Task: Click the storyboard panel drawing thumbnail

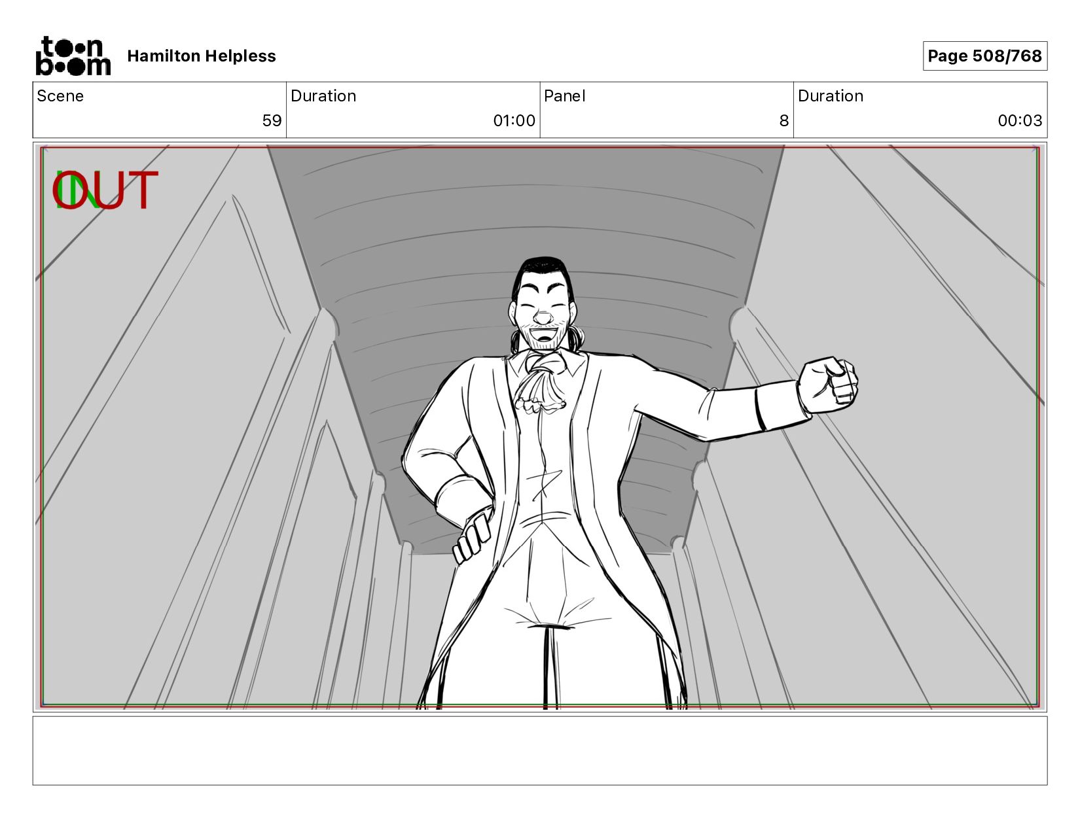Action: click(x=540, y=426)
